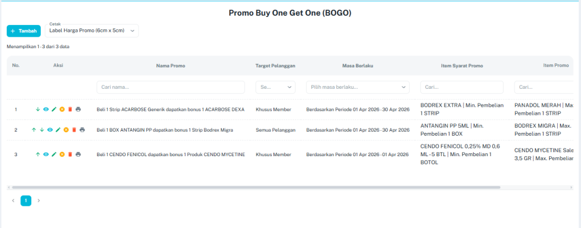Click the orange cancel icon in row 1

click(62, 109)
